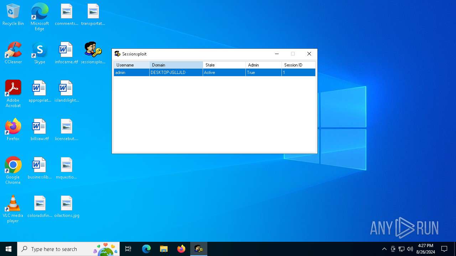
Task: Sort sessions by State column header
Action: [224, 65]
